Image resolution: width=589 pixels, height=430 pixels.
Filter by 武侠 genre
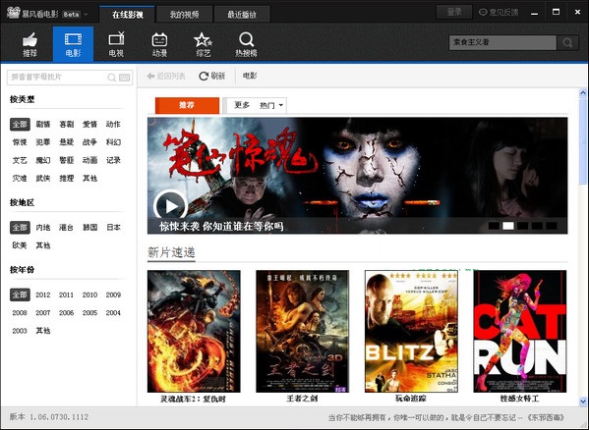(43, 178)
